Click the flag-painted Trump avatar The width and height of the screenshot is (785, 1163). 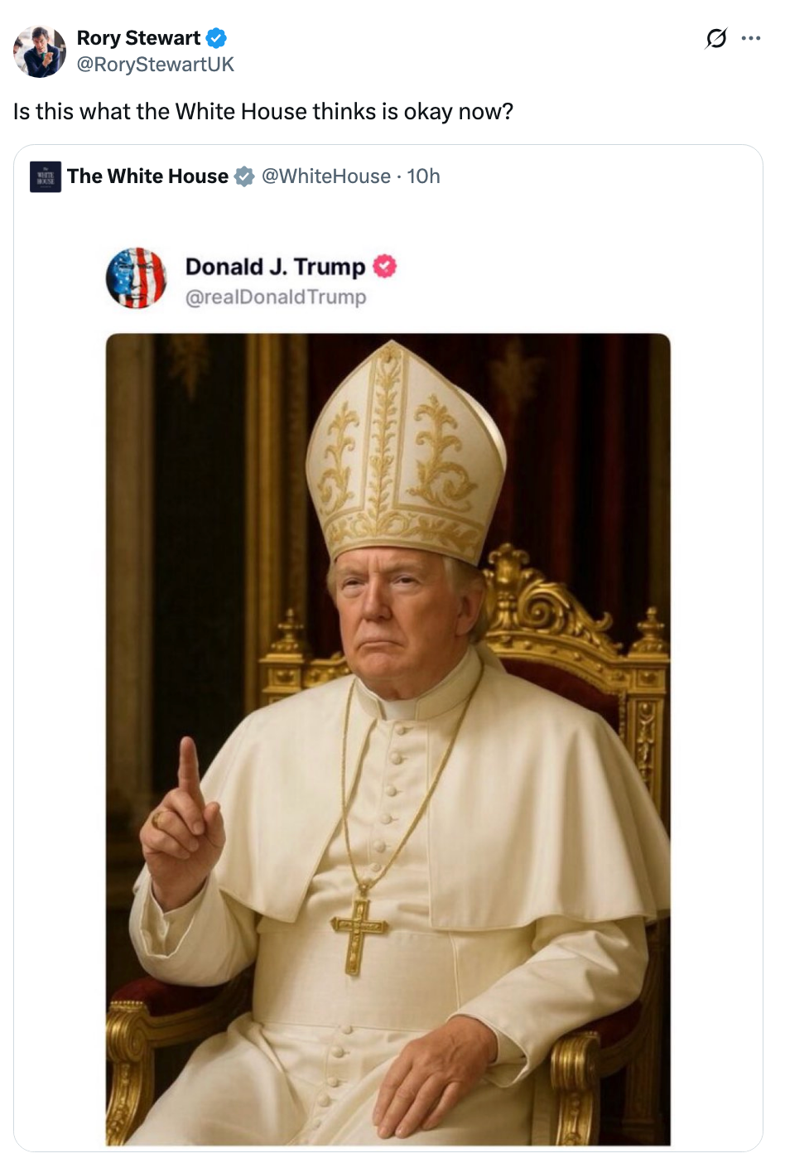click(x=137, y=278)
